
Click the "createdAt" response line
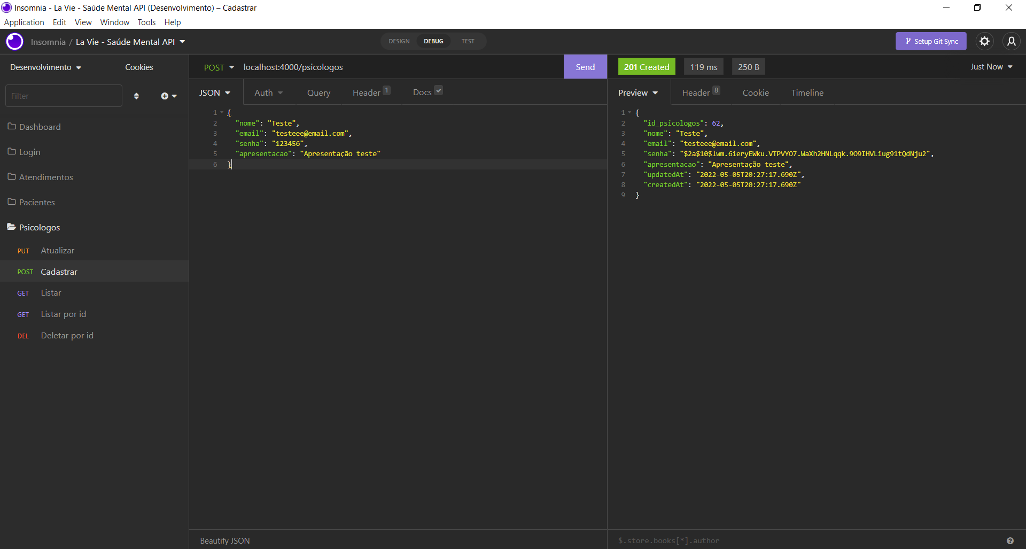[722, 184]
